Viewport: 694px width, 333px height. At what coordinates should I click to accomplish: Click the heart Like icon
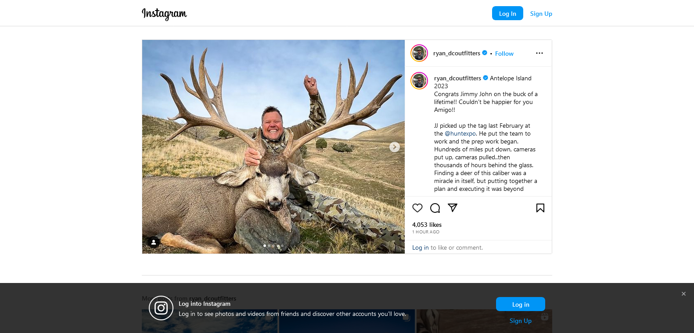coord(417,208)
